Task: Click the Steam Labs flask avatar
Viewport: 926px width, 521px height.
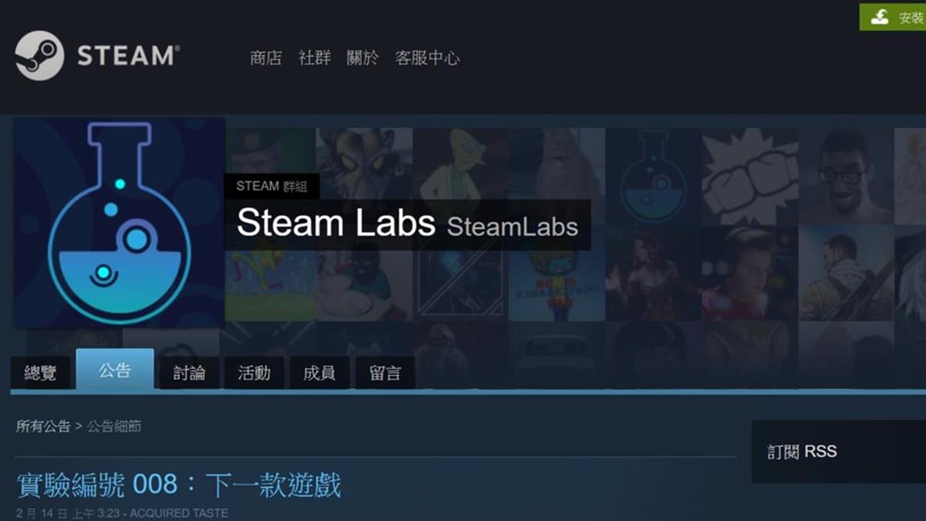Action: coord(119,222)
